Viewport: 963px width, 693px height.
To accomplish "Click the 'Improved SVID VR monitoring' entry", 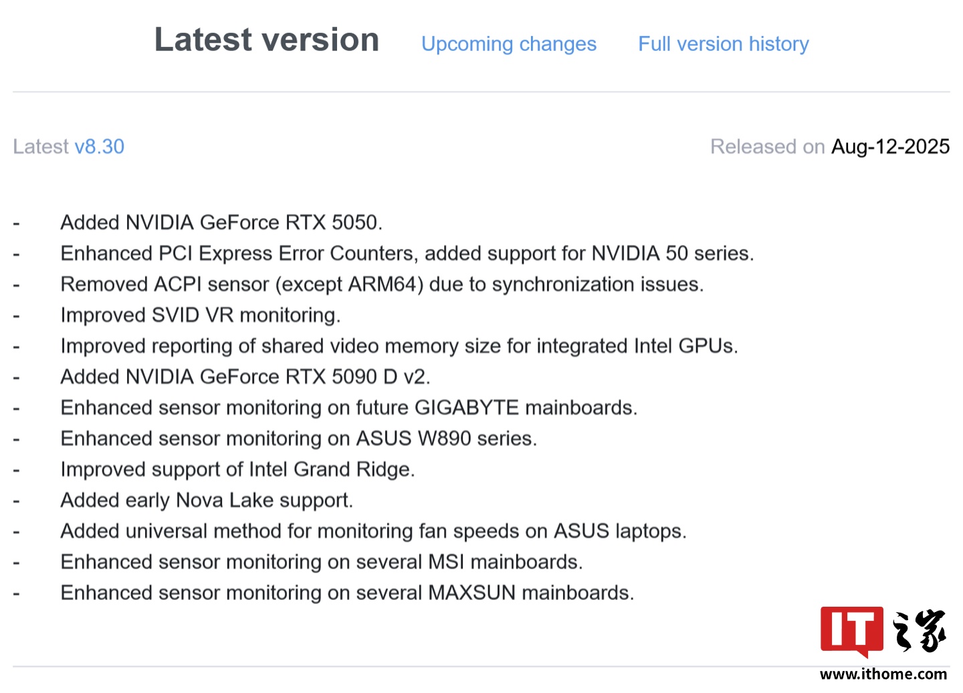I will (201, 315).
